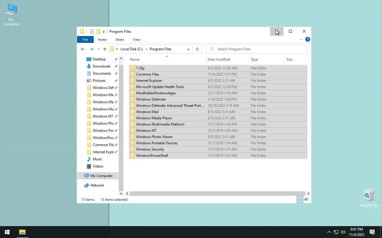Switch to Large icons view layout
The height and width of the screenshot is (238, 382).
306,200
